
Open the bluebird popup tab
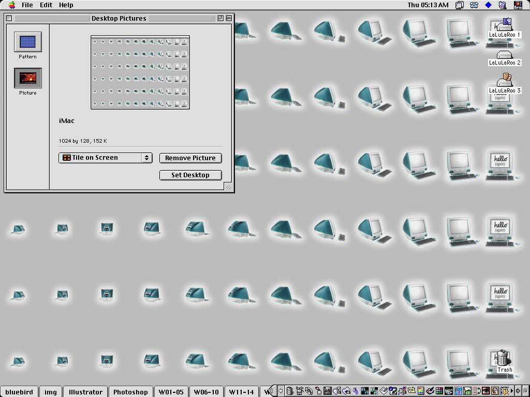[x=19, y=392]
